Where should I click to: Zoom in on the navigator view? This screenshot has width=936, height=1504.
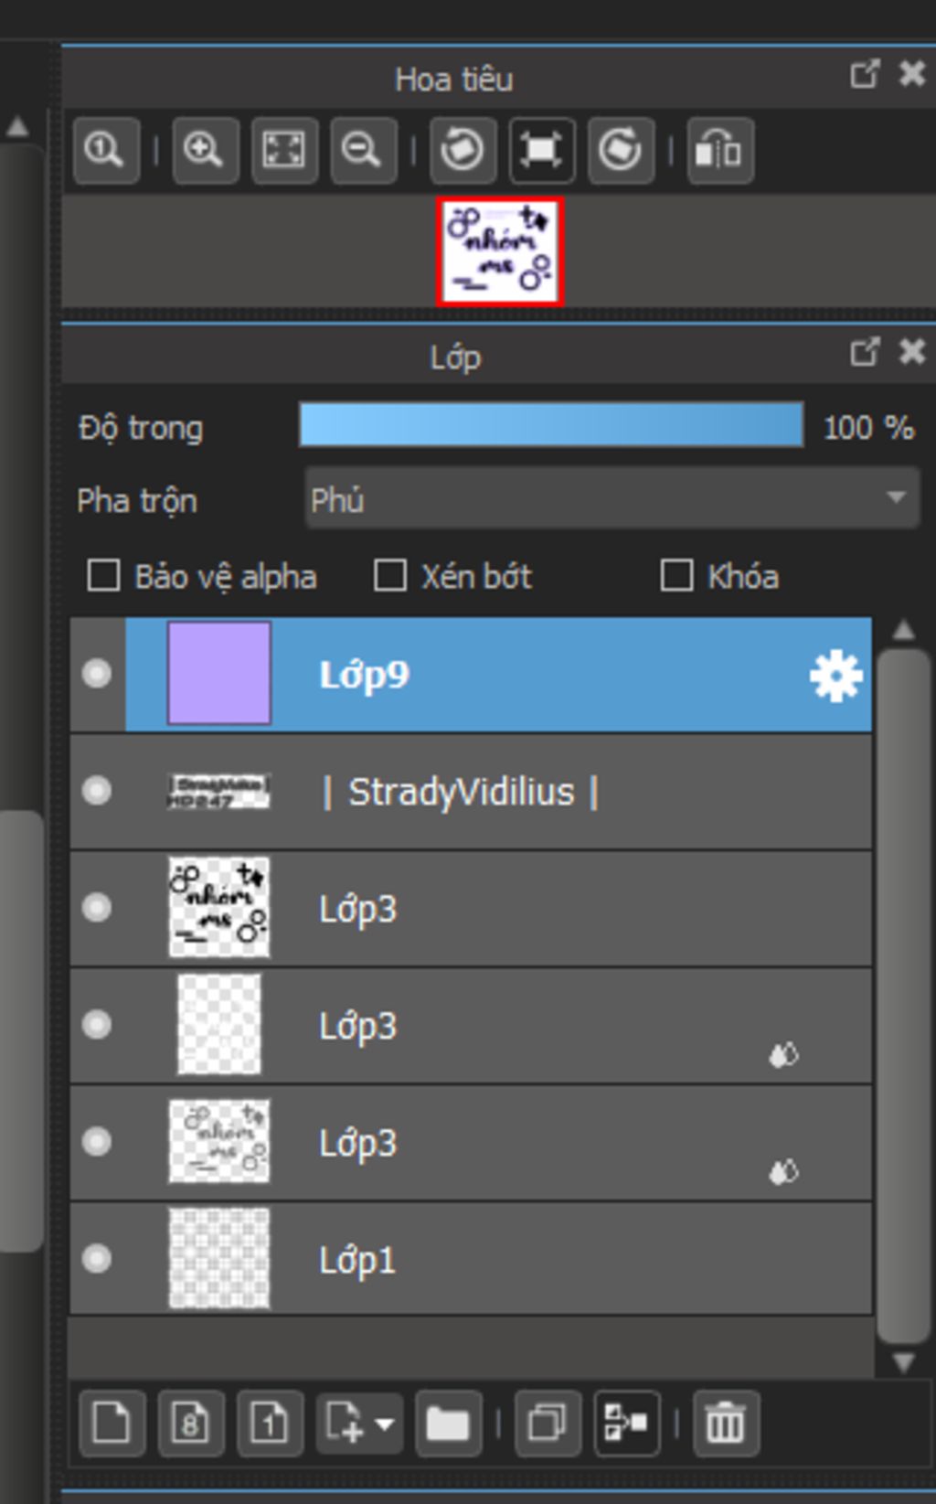click(204, 150)
